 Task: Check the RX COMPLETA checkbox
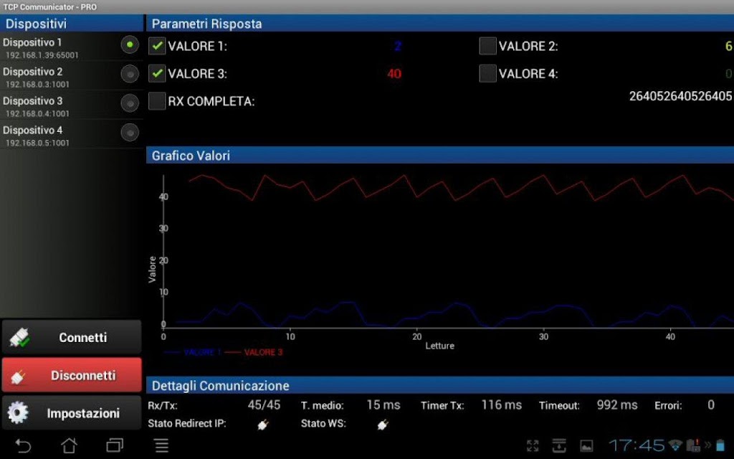tap(157, 101)
